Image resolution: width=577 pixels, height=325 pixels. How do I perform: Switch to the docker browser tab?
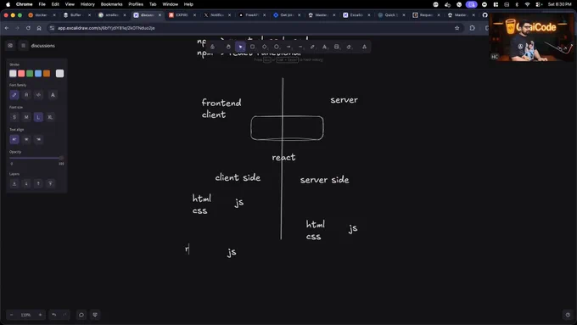42,15
